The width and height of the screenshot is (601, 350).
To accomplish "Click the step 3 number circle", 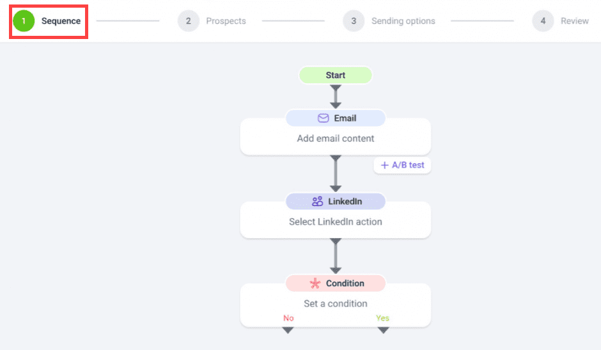I will pos(354,20).
